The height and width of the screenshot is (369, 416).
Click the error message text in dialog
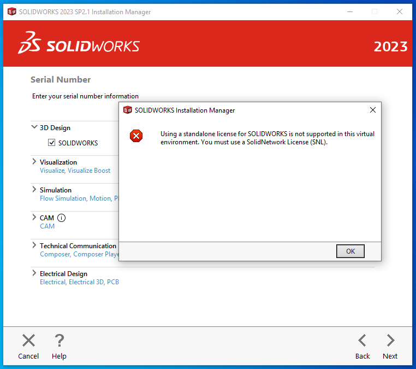[x=268, y=138]
